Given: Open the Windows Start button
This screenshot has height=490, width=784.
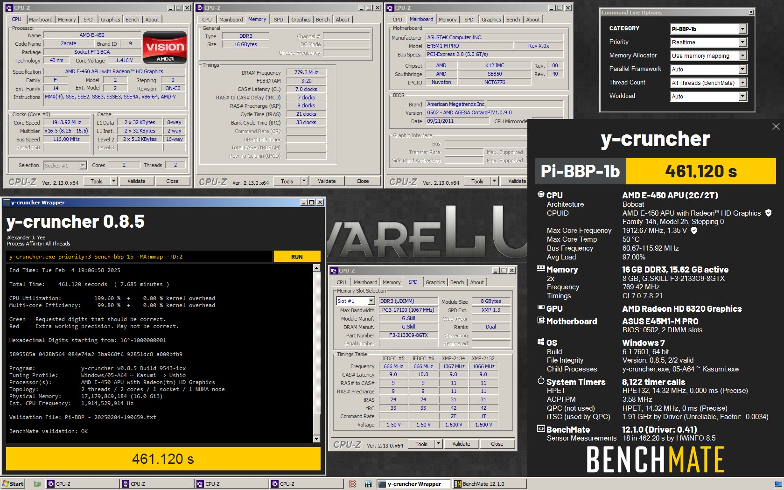Looking at the screenshot, I should coord(13,484).
